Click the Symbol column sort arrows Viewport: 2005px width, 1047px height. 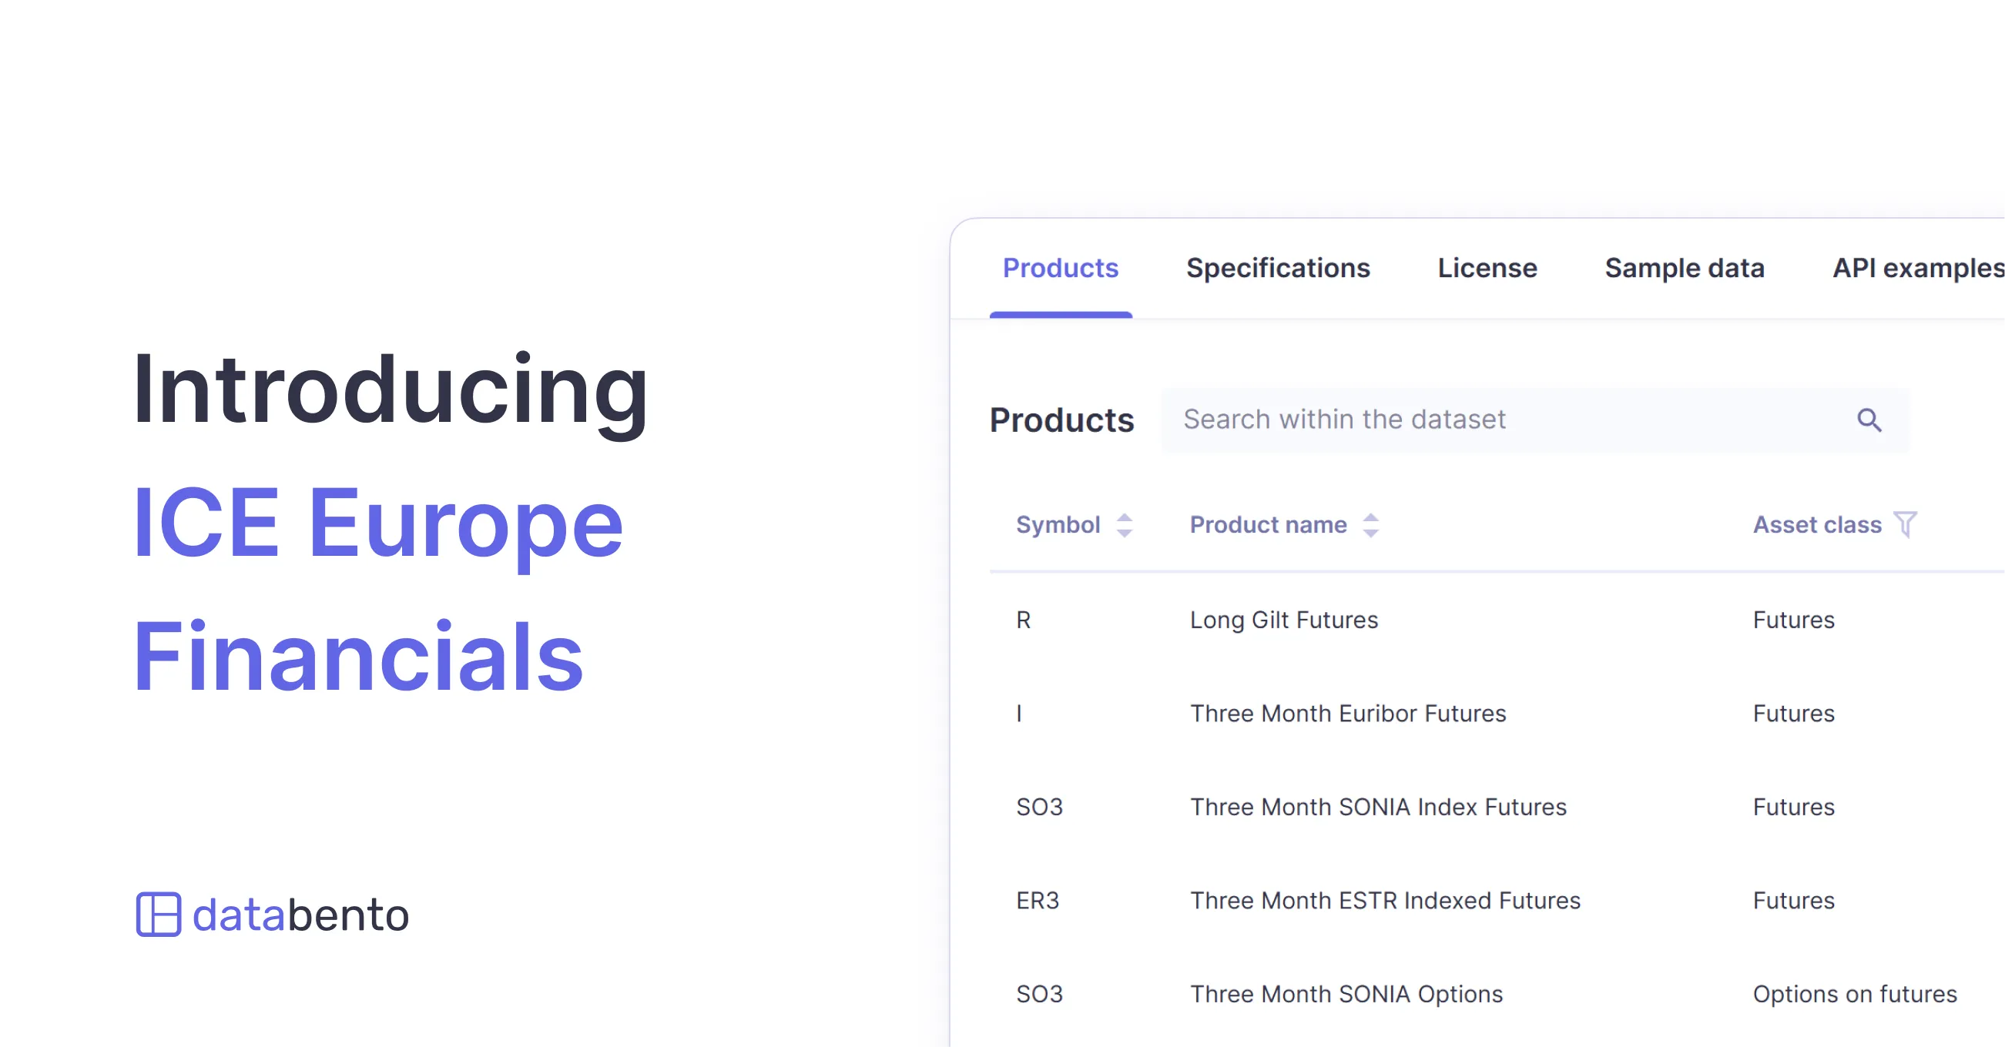click(1124, 525)
